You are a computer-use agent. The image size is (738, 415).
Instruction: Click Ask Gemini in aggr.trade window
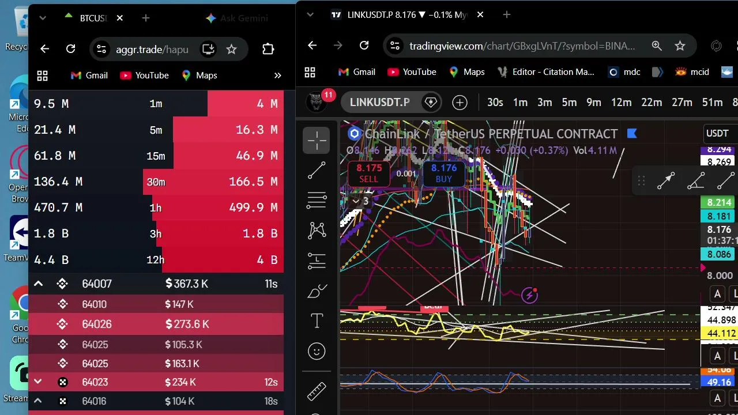pos(237,18)
